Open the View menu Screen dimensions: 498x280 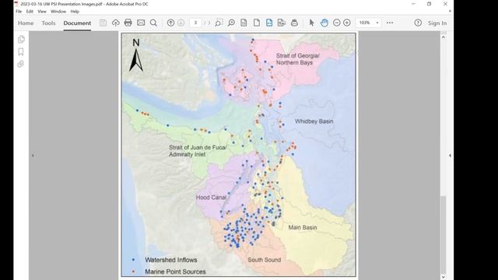click(42, 12)
